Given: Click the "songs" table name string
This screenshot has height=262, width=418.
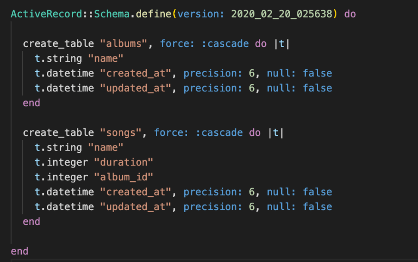Looking at the screenshot, I should click(121, 132).
